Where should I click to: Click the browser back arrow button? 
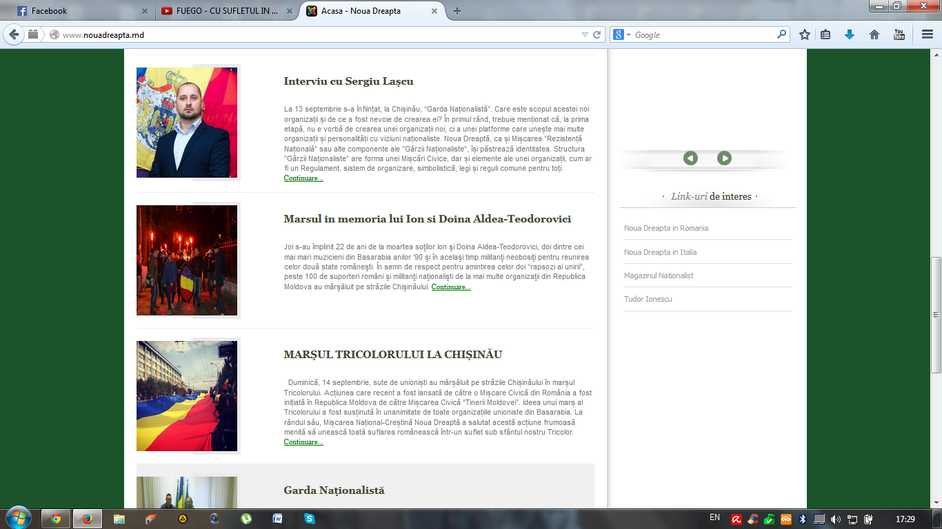point(14,34)
